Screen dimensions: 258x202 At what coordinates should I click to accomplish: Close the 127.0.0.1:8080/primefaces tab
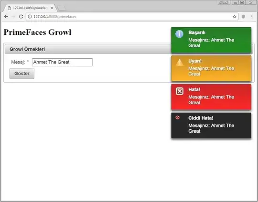coord(52,8)
